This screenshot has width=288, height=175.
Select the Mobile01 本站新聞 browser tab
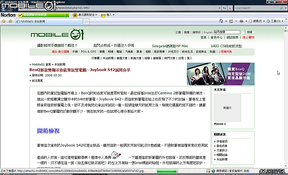(x=49, y=22)
